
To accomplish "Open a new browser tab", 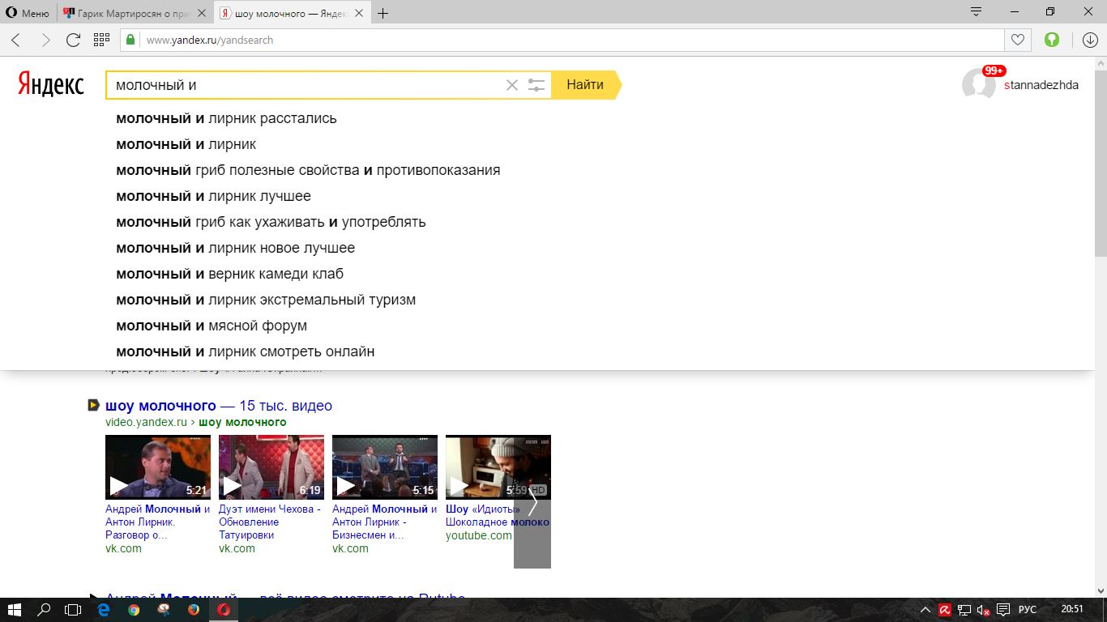I will pos(383,13).
